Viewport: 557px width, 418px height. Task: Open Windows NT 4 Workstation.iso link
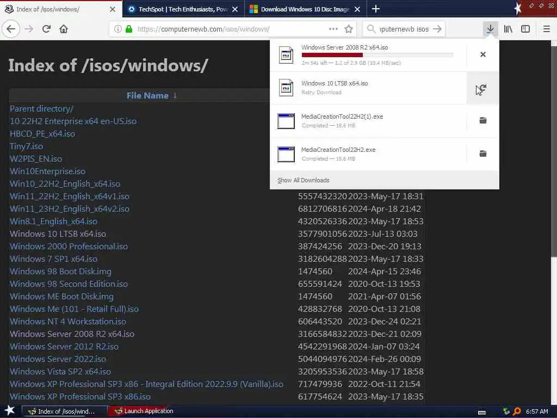(x=68, y=321)
